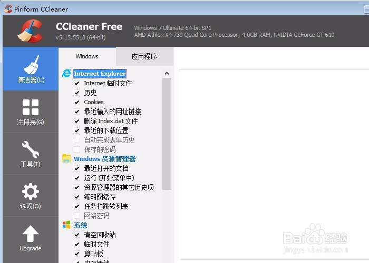This screenshot has height=263, width=369.
Task: Uncheck the Cookies checkbox
Action: coord(77,102)
